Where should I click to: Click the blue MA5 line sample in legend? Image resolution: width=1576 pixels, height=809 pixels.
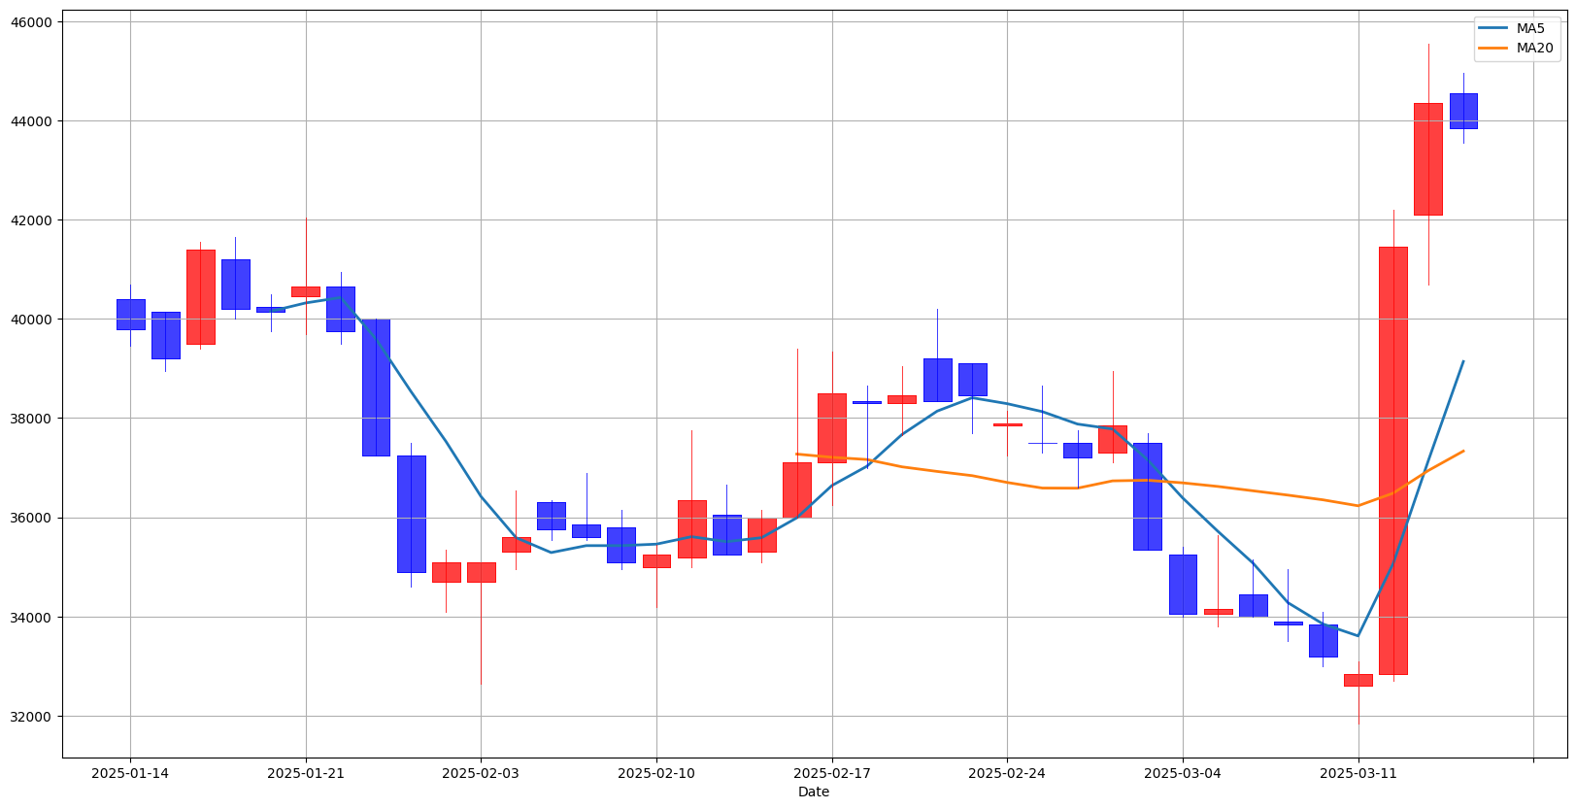(1493, 29)
